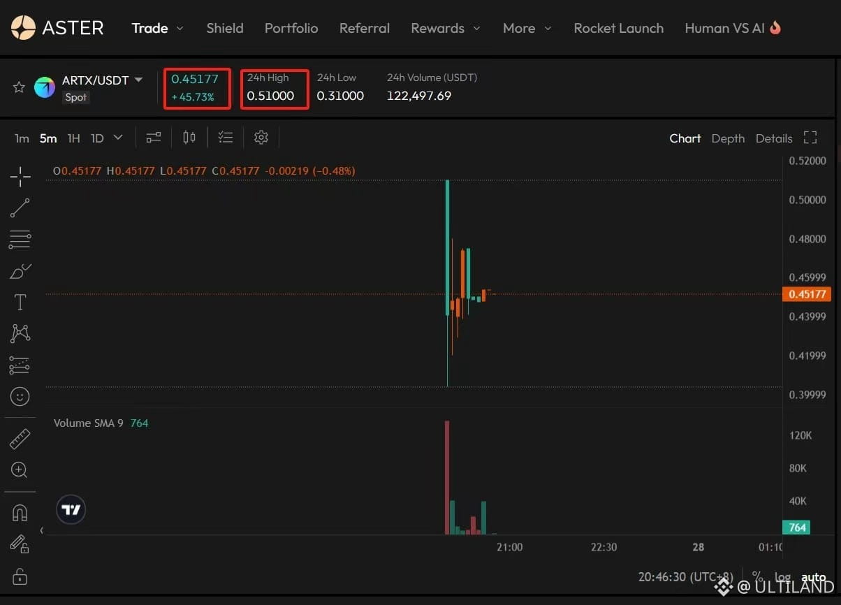Open the emoji icons tool
The image size is (841, 605).
pos(20,397)
